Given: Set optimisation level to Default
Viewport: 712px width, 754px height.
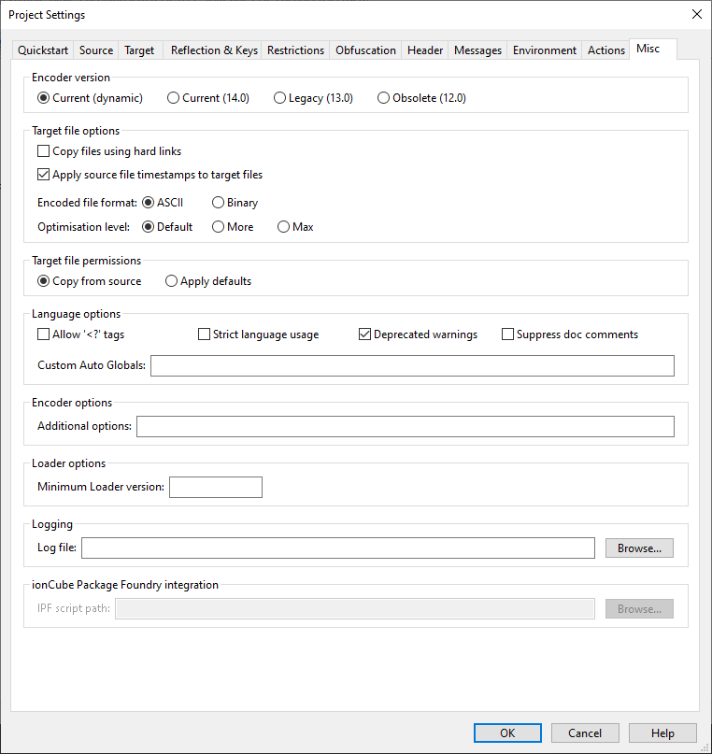Looking at the screenshot, I should click(x=167, y=227).
